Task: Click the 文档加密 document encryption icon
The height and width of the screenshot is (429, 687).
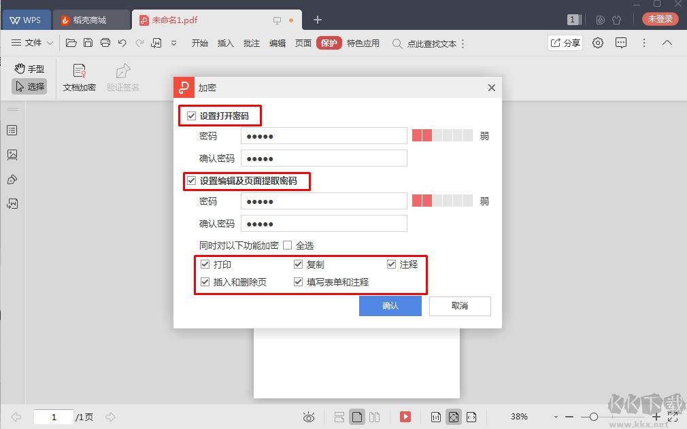Action: (x=80, y=78)
